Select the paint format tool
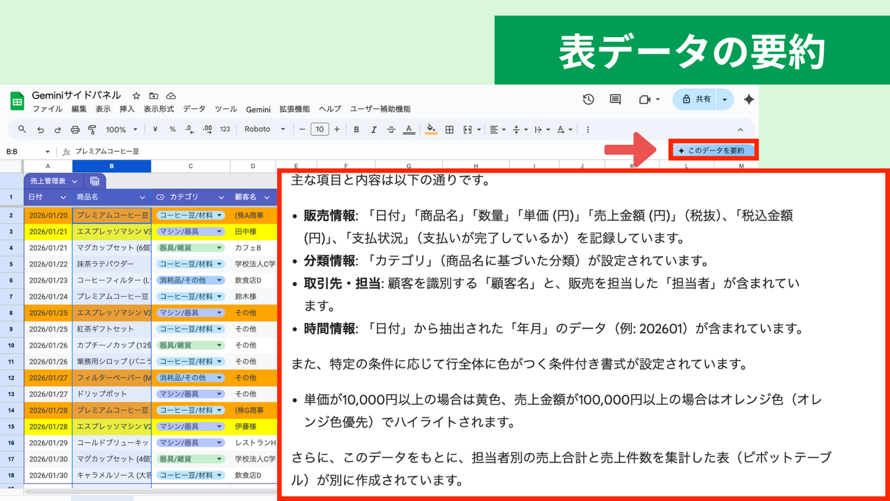The image size is (890, 501). click(x=92, y=129)
